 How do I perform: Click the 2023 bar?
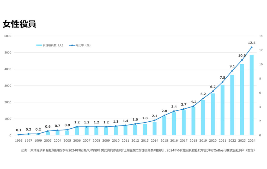[242, 100]
